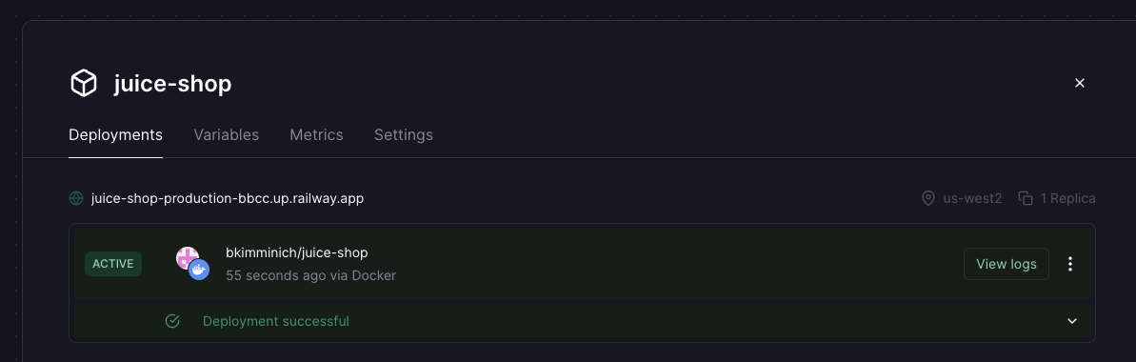Click the deployment successful checkmark icon
1136x362 pixels.
[172, 321]
